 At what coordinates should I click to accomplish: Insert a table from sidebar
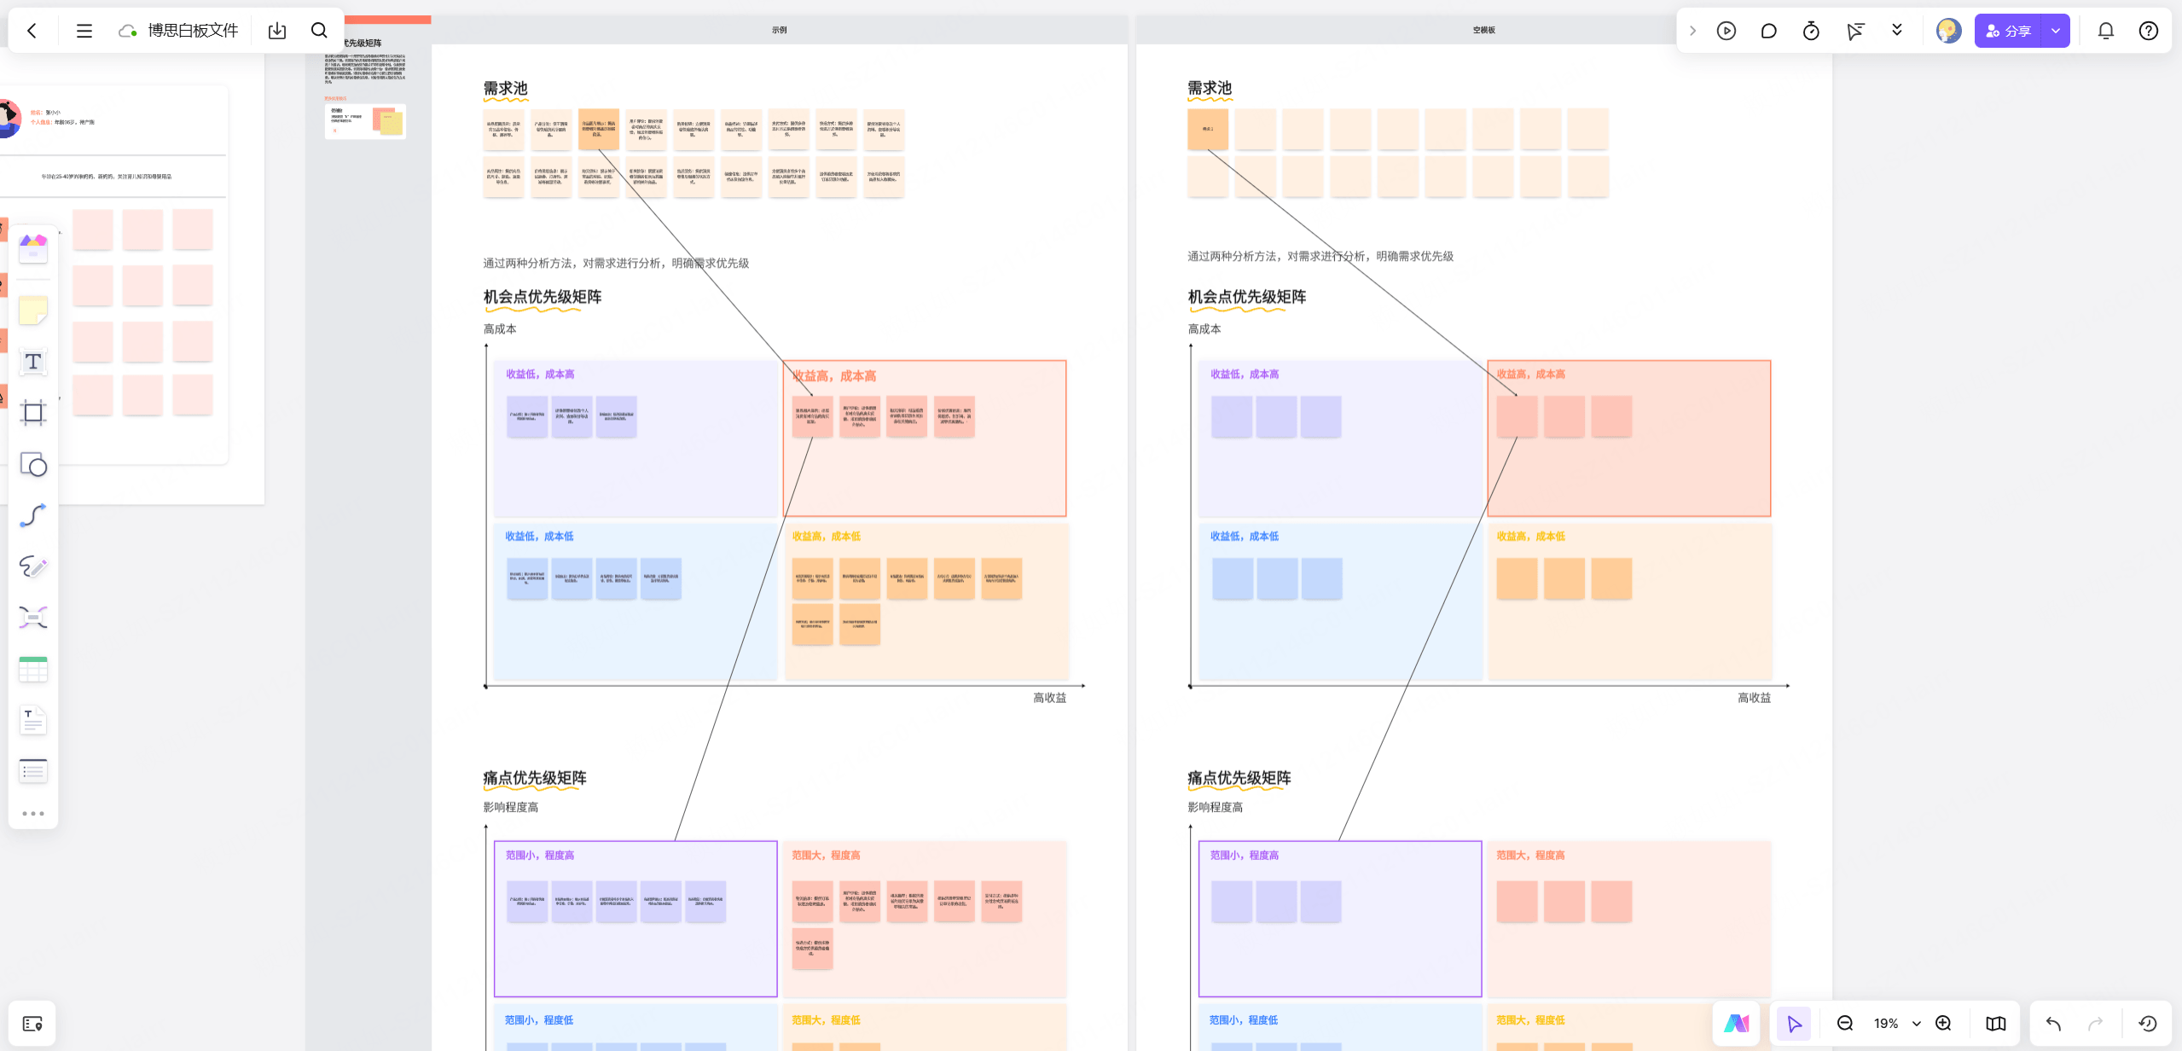(x=32, y=669)
